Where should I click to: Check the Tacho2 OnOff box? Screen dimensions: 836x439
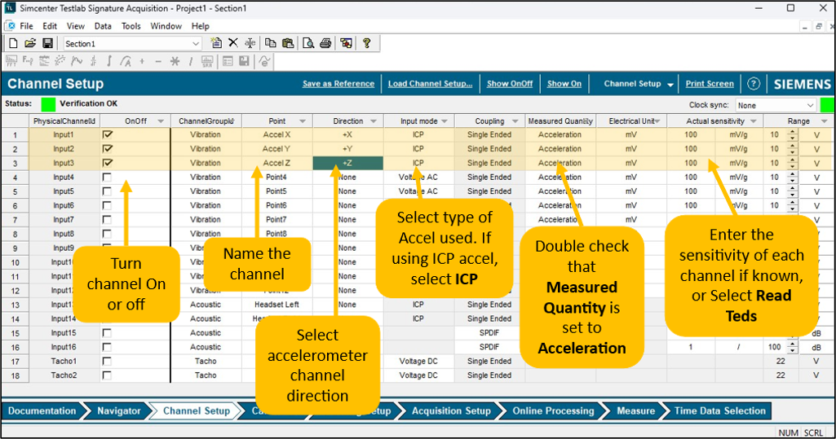[x=107, y=375]
